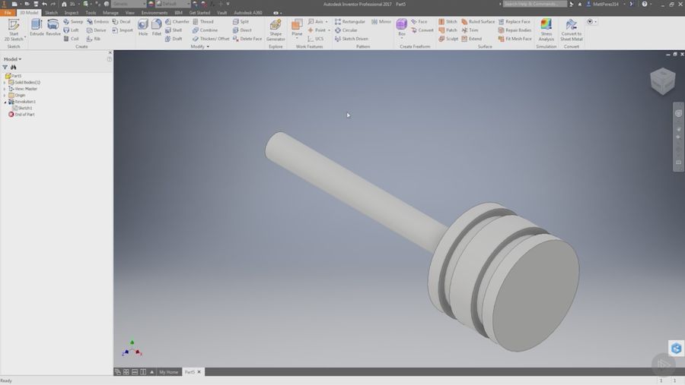
Task: Open the Inspect ribbon tab
Action: coord(72,13)
